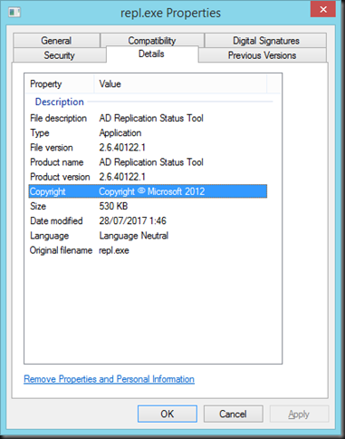Click the Language Neutral value

[x=134, y=236]
